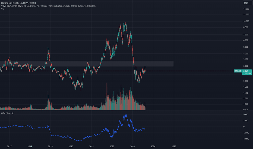Image resolution: width=253 pixels, height=149 pixels.
Task: Click the 2021 label on time axis
Action: point(91,146)
